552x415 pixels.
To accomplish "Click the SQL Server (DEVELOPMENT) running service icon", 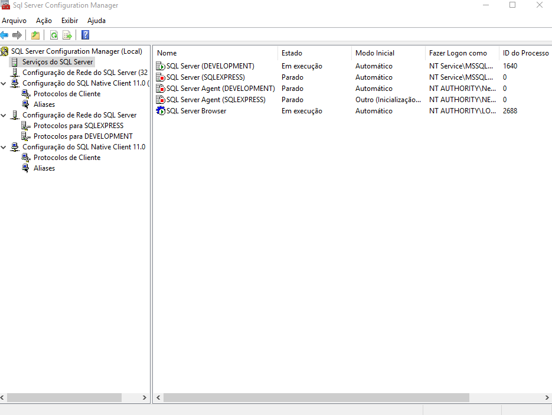I will tap(161, 66).
